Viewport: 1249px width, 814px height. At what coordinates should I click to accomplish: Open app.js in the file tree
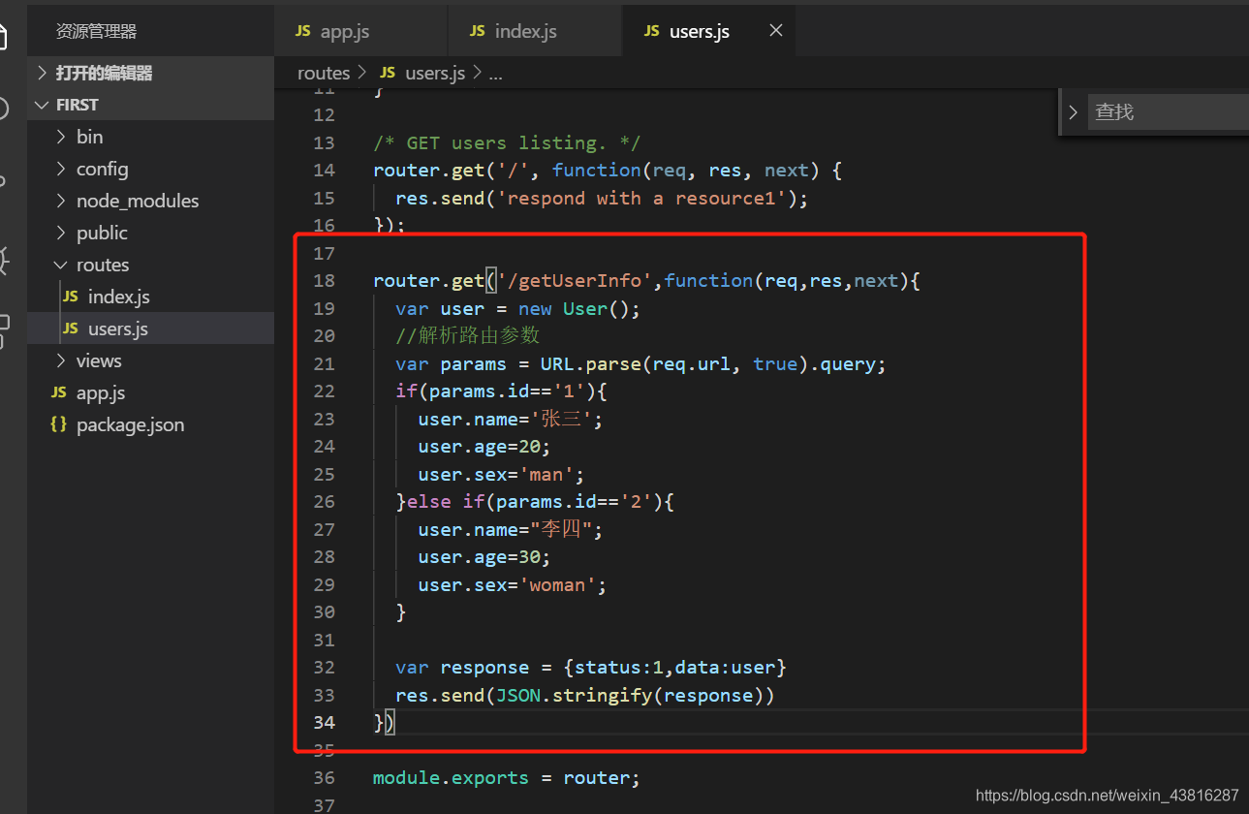pyautogui.click(x=150, y=392)
